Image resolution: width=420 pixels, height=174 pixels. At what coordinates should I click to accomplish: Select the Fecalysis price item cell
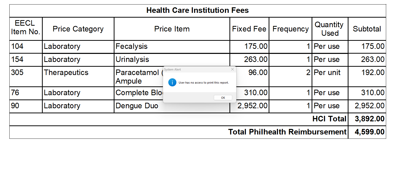coord(172,47)
